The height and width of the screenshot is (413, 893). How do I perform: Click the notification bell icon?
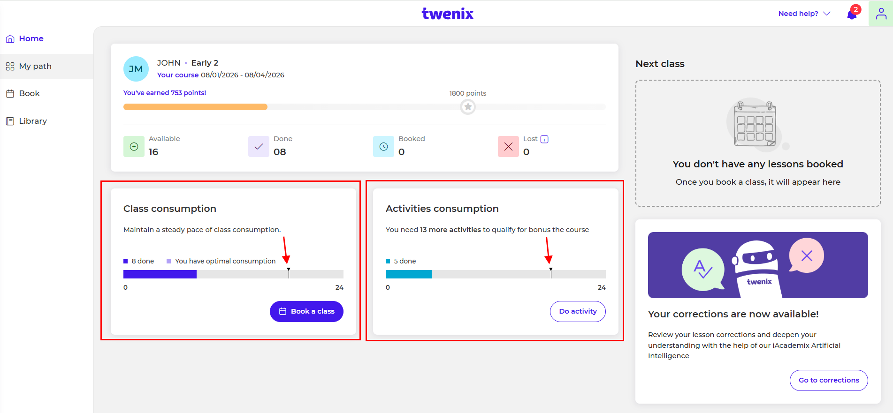tap(852, 15)
